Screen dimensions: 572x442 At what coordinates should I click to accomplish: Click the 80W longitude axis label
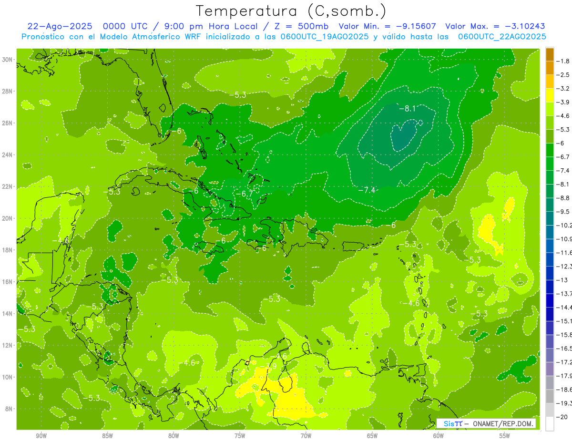[174, 435]
